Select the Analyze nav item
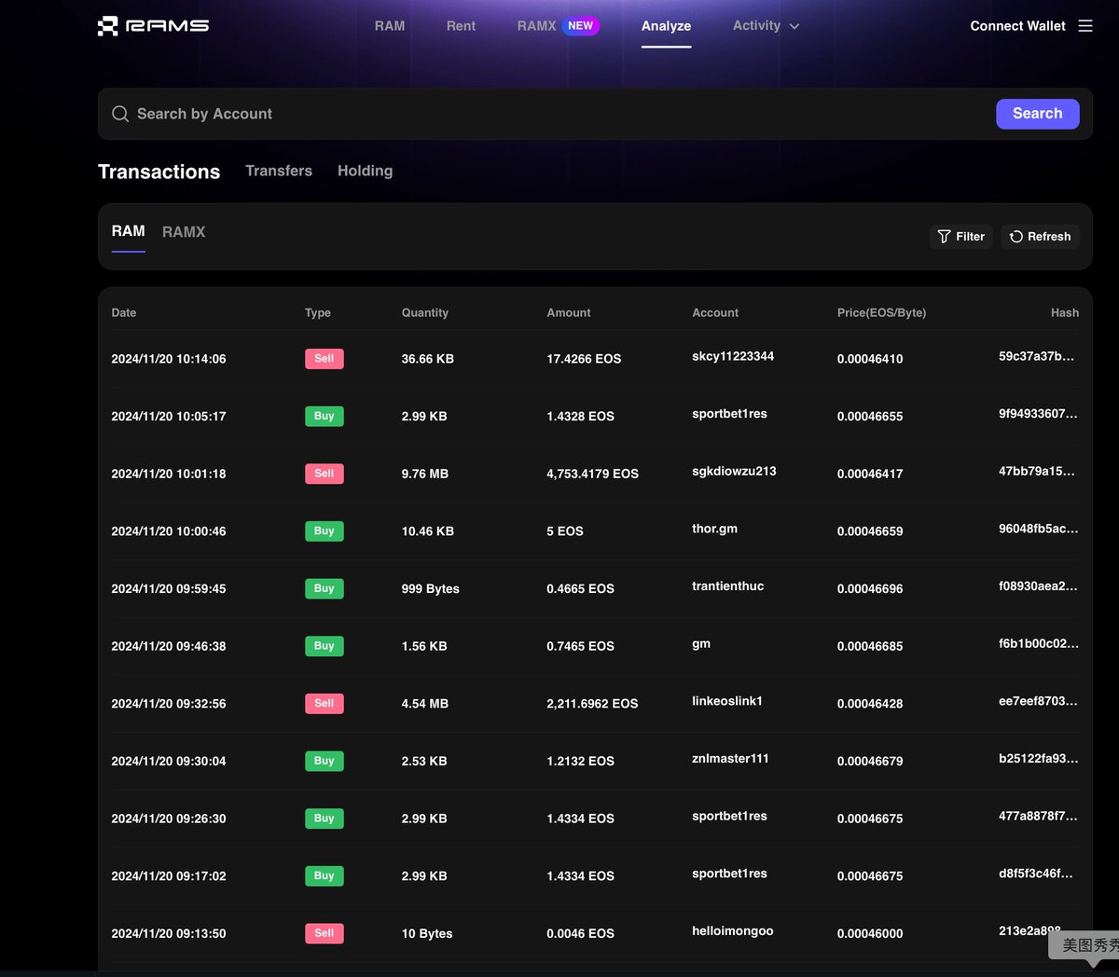This screenshot has height=977, width=1119. [666, 26]
